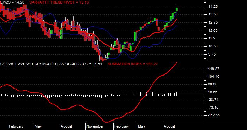Click the CARHARTT TREND PIVOT = 13.13 label
Viewport: 247px width, 130px height.
point(59,2)
